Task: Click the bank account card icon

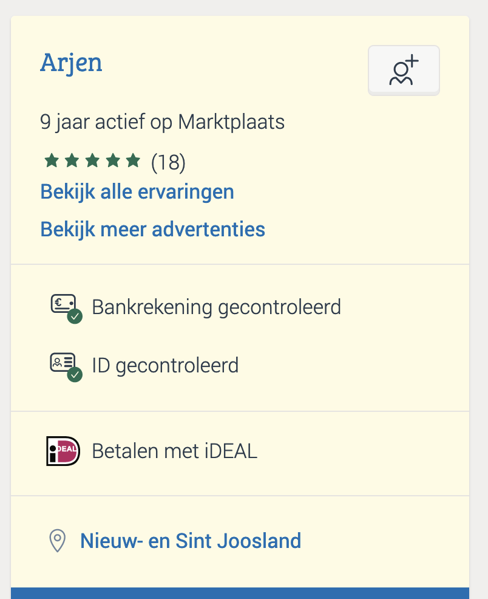Action: pos(63,303)
